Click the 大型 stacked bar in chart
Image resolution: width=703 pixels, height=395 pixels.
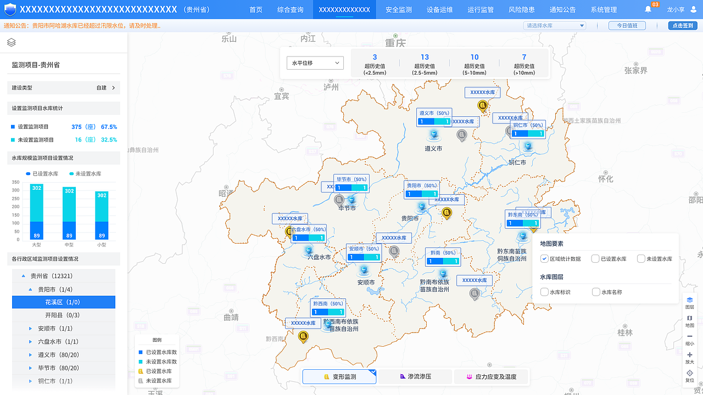[x=36, y=212]
